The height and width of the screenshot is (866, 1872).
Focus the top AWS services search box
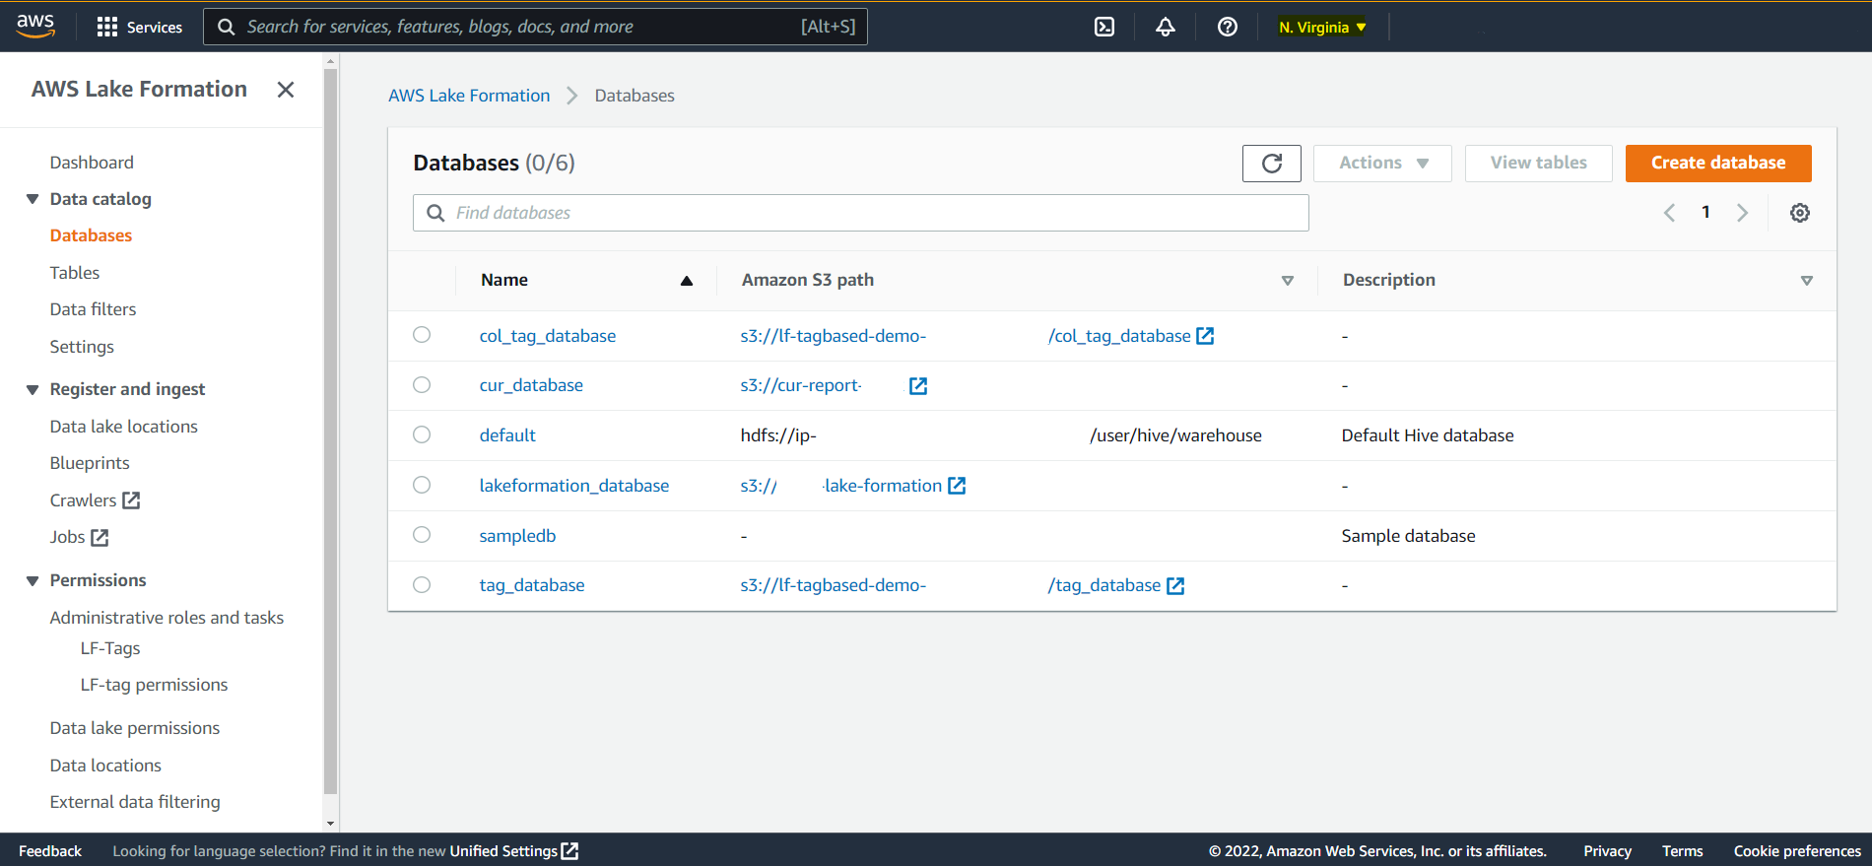535,27
